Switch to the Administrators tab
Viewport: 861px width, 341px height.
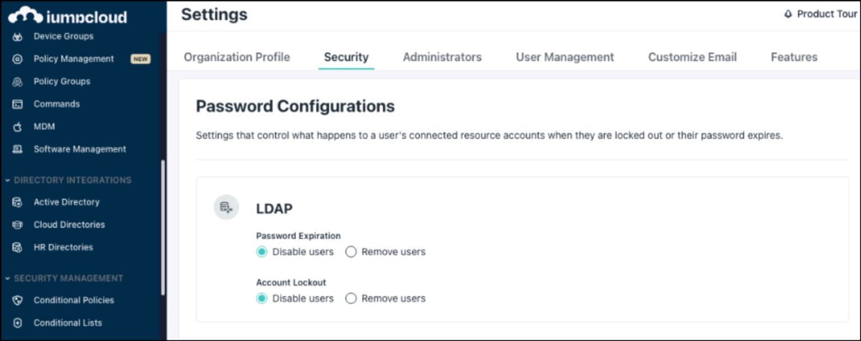click(442, 57)
